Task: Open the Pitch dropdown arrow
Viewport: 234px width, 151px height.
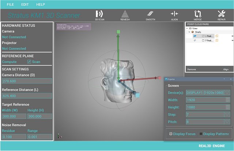Action: [x=227, y=122]
